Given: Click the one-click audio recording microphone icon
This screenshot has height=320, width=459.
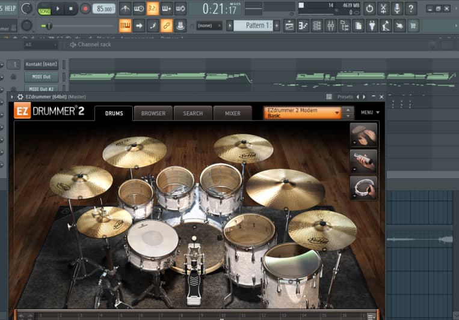Looking at the screenshot, I should pos(397,9).
